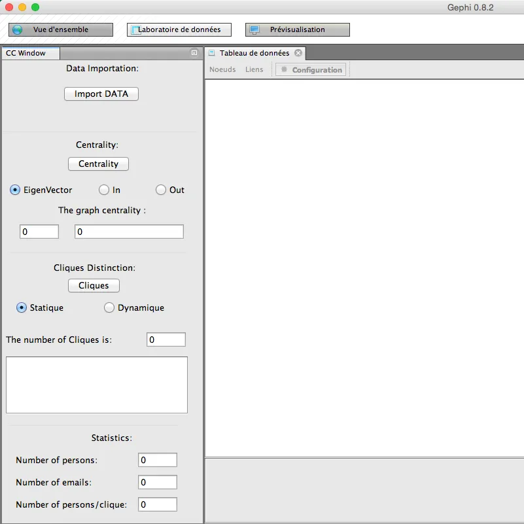The width and height of the screenshot is (524, 524).
Task: Run the Centrality button
Action: point(98,164)
